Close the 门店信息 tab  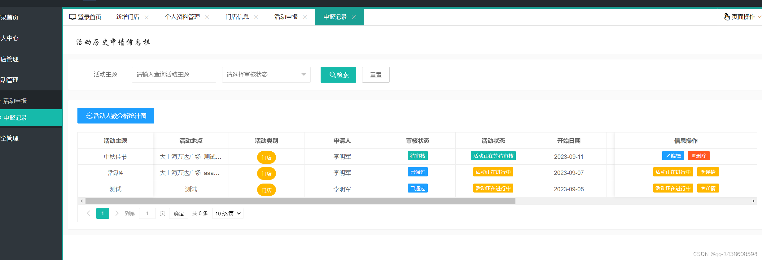coord(256,17)
